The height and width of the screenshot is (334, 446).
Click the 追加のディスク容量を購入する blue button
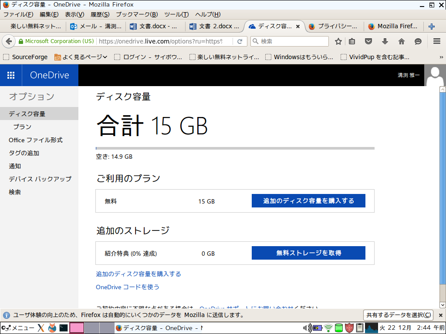pos(308,201)
